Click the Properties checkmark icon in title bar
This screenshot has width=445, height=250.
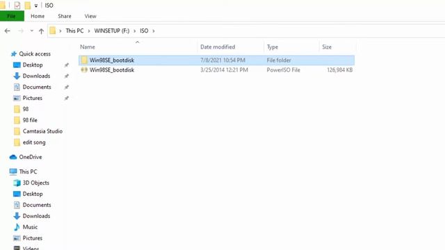click(x=17, y=5)
